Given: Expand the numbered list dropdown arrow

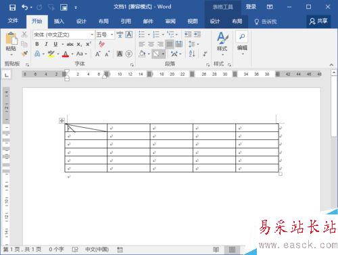Looking at the screenshot, I should coord(163,34).
